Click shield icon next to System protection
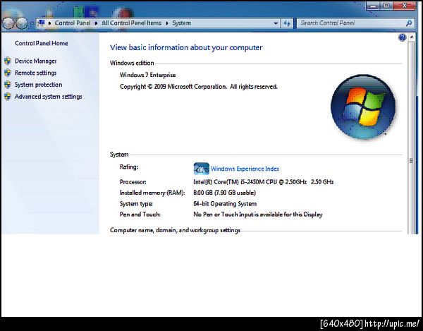The width and height of the screenshot is (423, 331). pos(8,85)
